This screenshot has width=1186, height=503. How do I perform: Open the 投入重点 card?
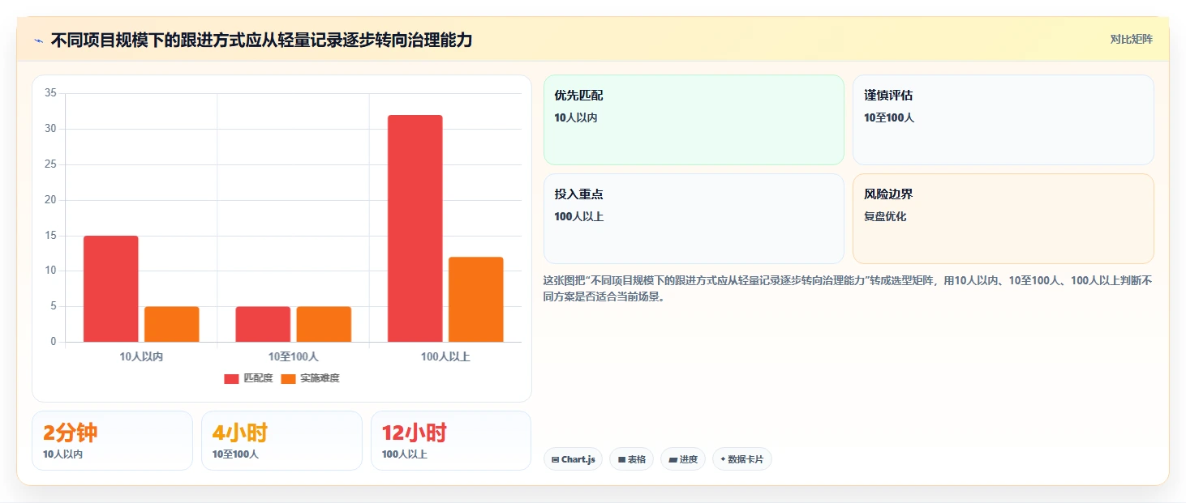[694, 219]
